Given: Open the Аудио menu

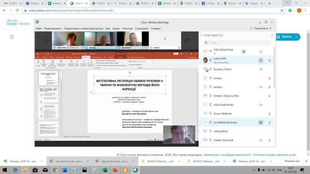Looking at the screenshot, I should [116, 29].
